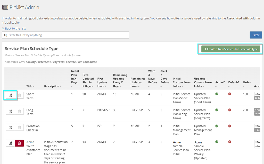The image size is (264, 164).
Task: Delete the Acme Youth Assistance Plan row
Action: [x=19, y=143]
